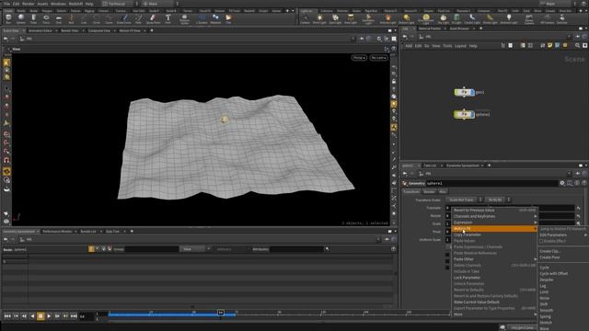Open the Performance Monitor tab
This screenshot has width=589, height=331.
point(57,231)
